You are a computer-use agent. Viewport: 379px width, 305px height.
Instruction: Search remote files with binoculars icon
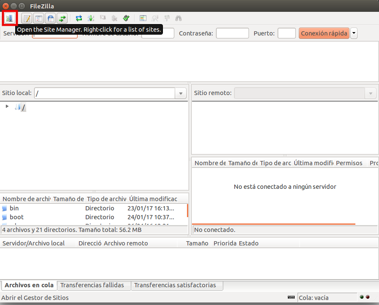[x=179, y=18]
